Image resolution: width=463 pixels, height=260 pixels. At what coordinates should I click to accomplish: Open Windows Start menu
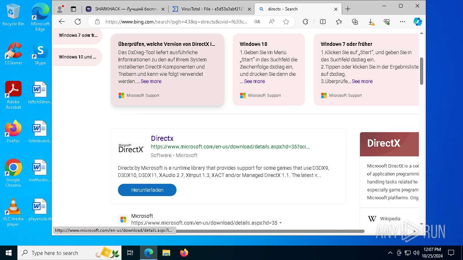tap(9, 253)
